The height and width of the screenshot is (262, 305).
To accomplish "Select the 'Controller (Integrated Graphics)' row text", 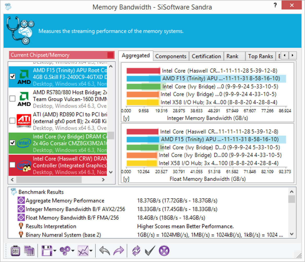I will coord(70,165).
